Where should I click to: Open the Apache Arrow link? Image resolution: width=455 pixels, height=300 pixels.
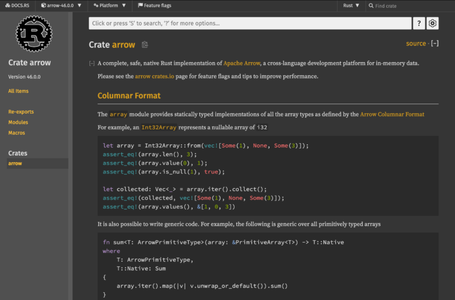(242, 63)
